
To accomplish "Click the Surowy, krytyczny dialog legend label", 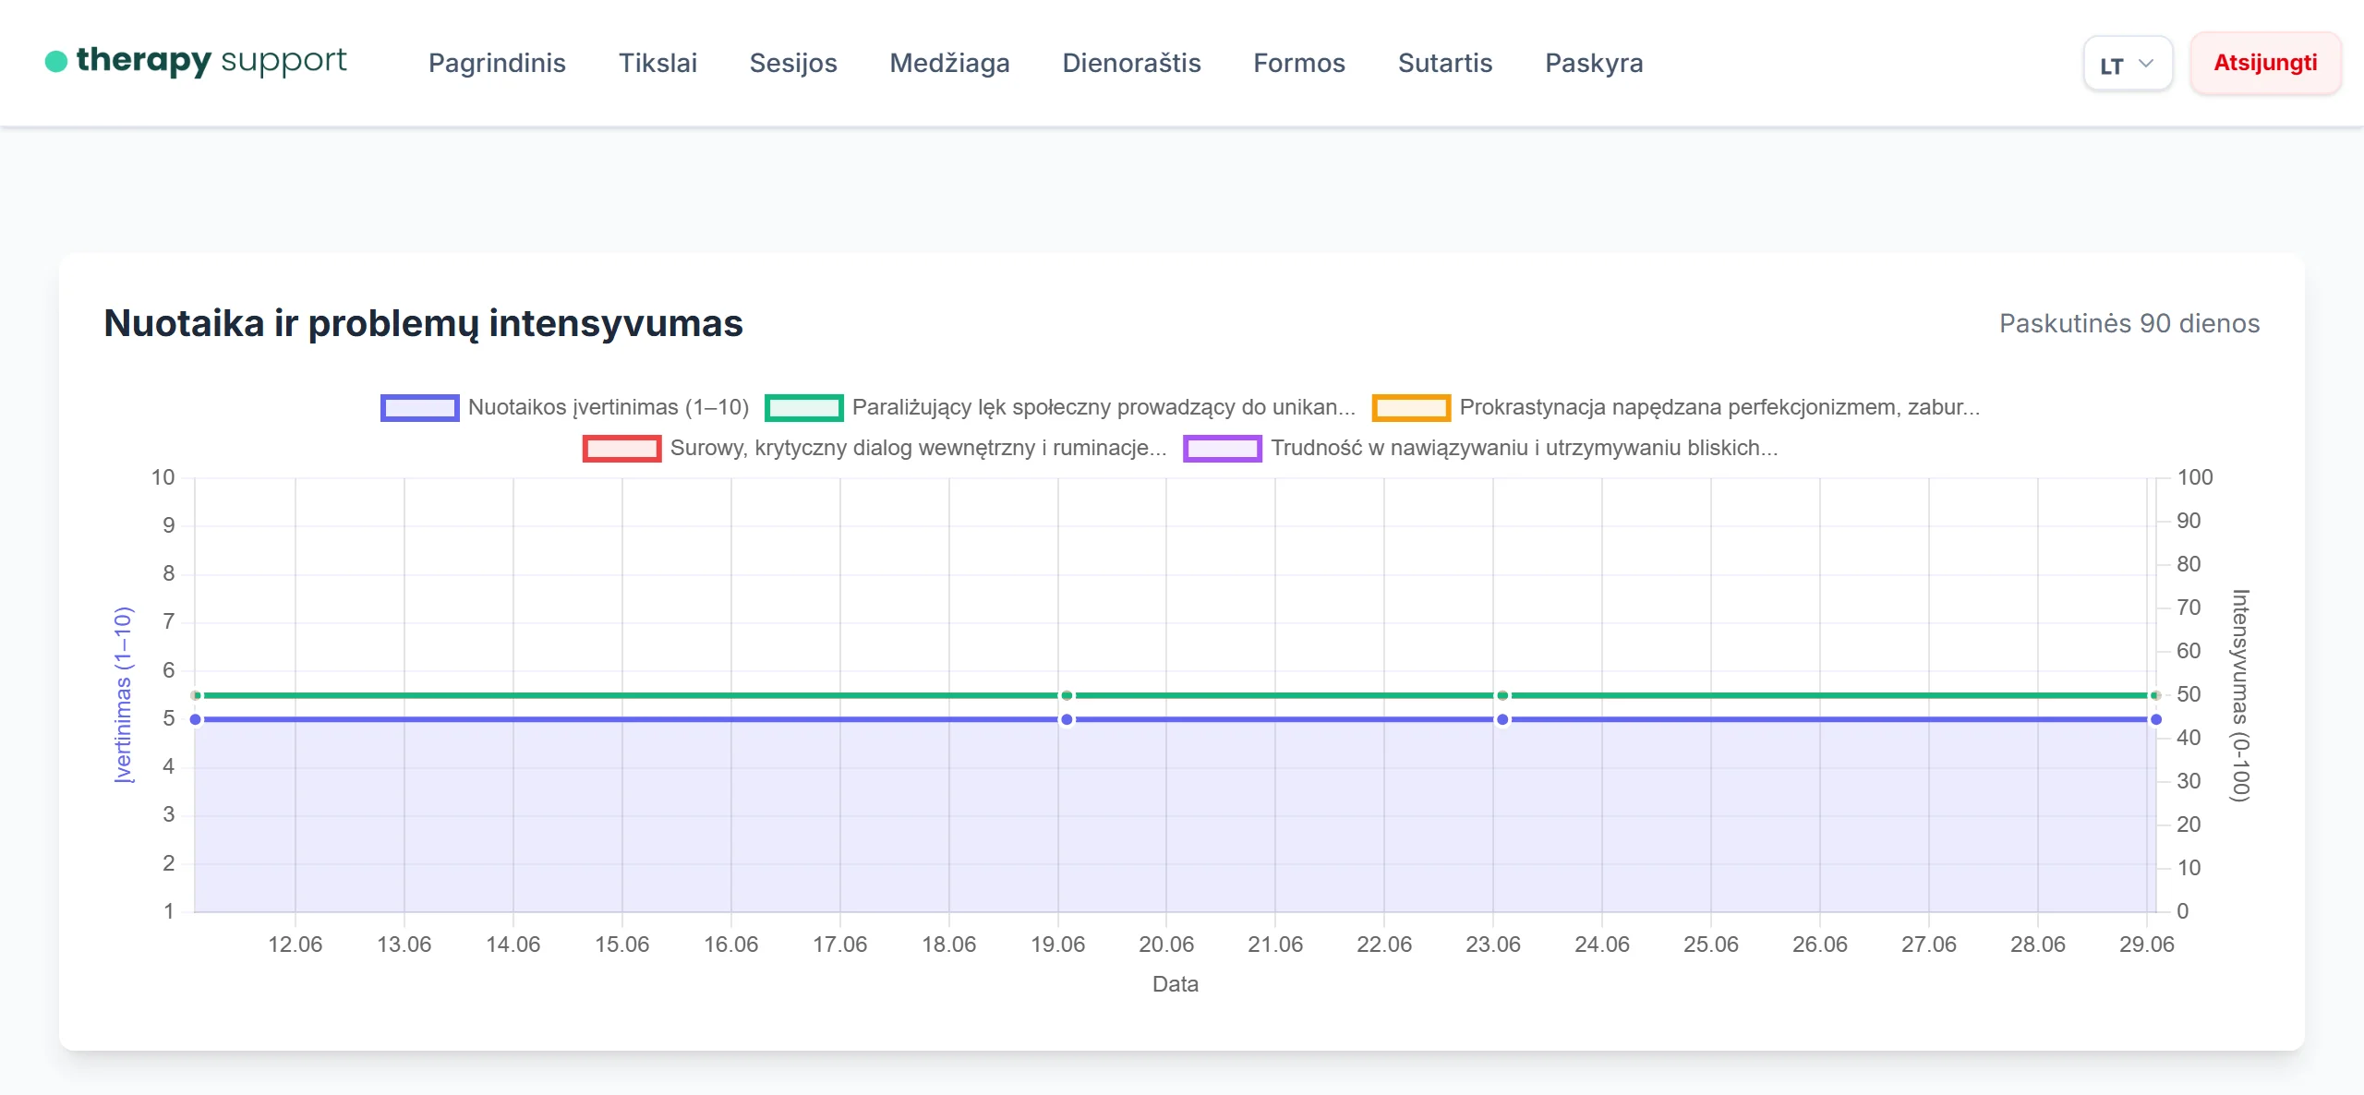I will point(919,448).
